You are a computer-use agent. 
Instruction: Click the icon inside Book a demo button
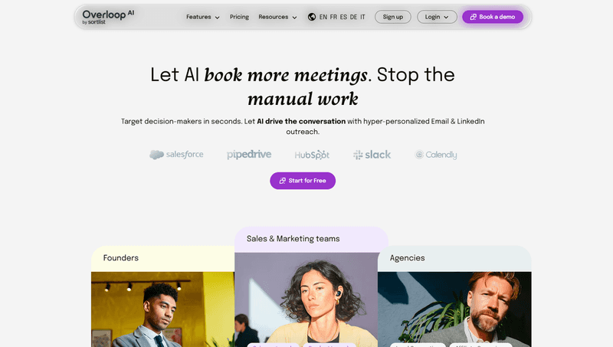tap(473, 17)
